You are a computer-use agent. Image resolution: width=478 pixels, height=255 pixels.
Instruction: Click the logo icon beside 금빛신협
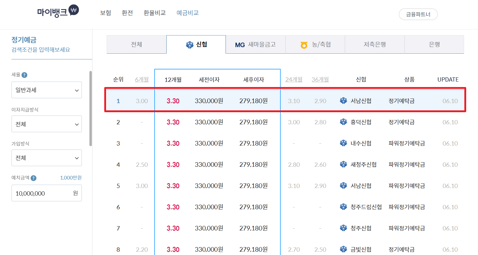click(343, 249)
